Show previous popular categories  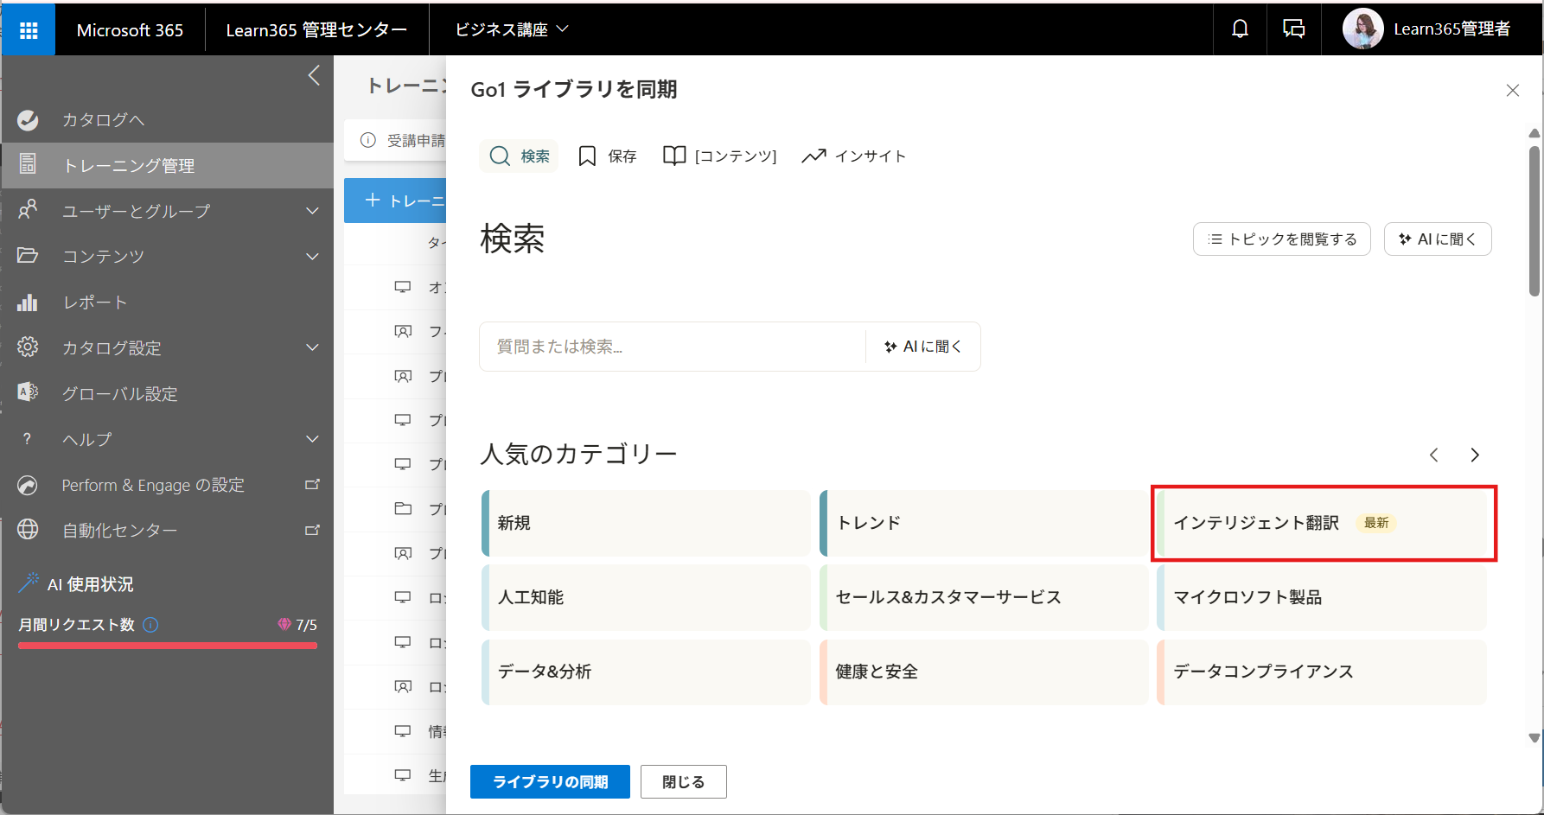pos(1433,455)
